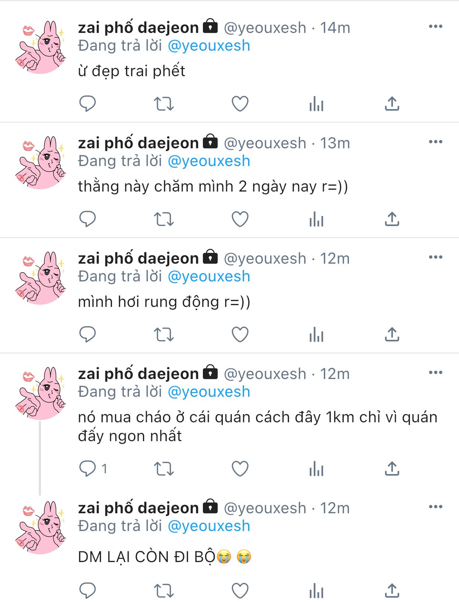View analytics for "DM LẠI CÒN ĐI BỘ" tweet
This screenshot has width=459, height=602.
[316, 591]
